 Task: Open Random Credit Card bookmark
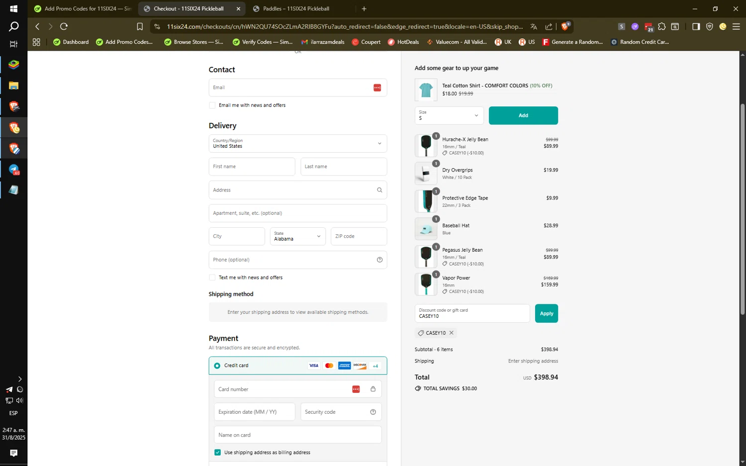pyautogui.click(x=640, y=42)
